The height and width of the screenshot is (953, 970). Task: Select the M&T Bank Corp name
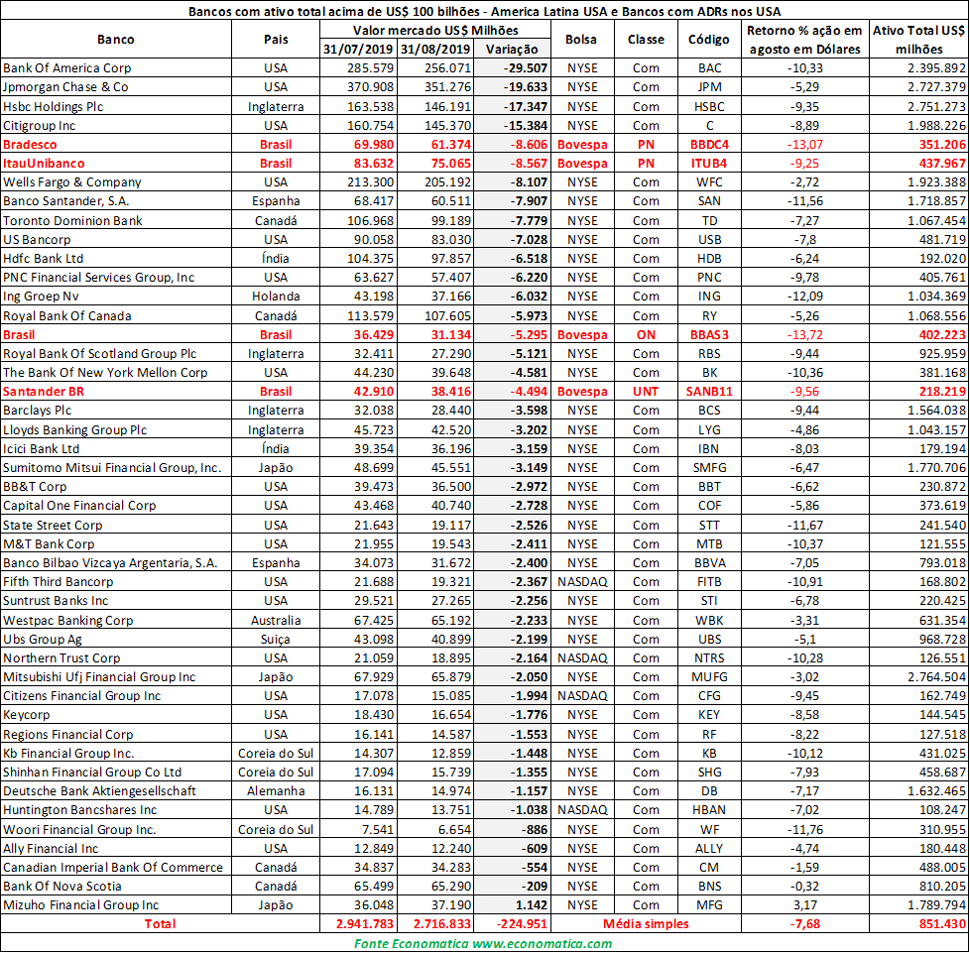(x=49, y=544)
